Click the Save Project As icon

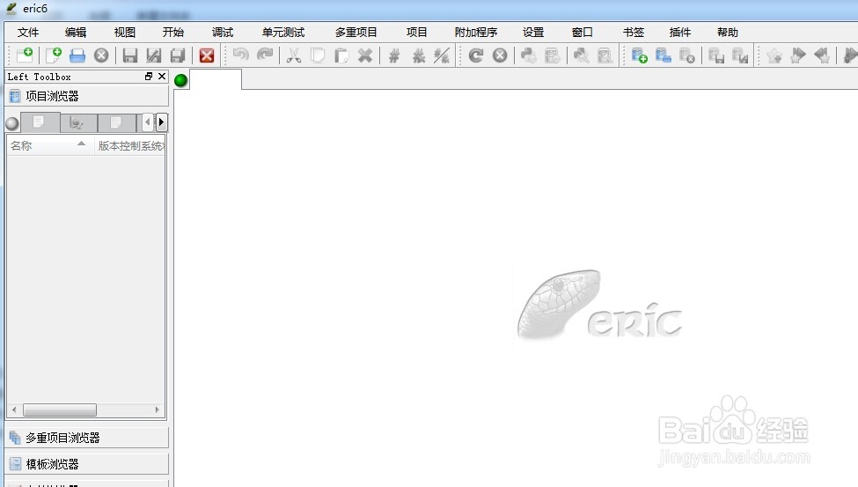[740, 55]
